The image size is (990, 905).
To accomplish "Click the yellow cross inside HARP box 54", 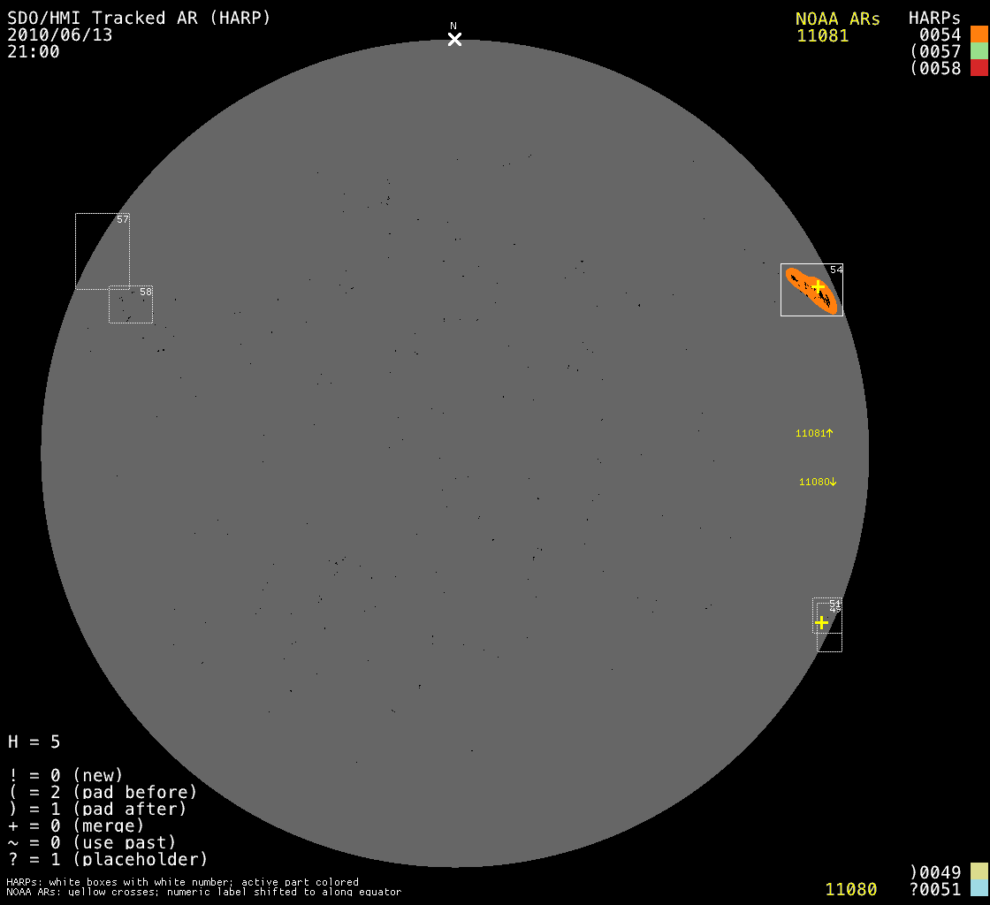I will coord(818,287).
